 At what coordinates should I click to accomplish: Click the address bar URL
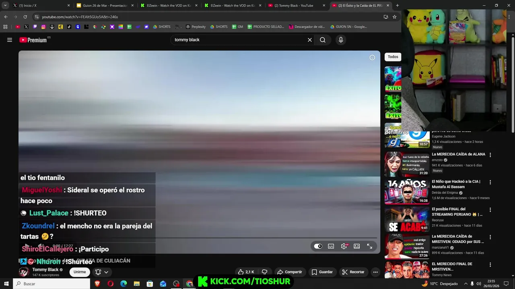80,17
